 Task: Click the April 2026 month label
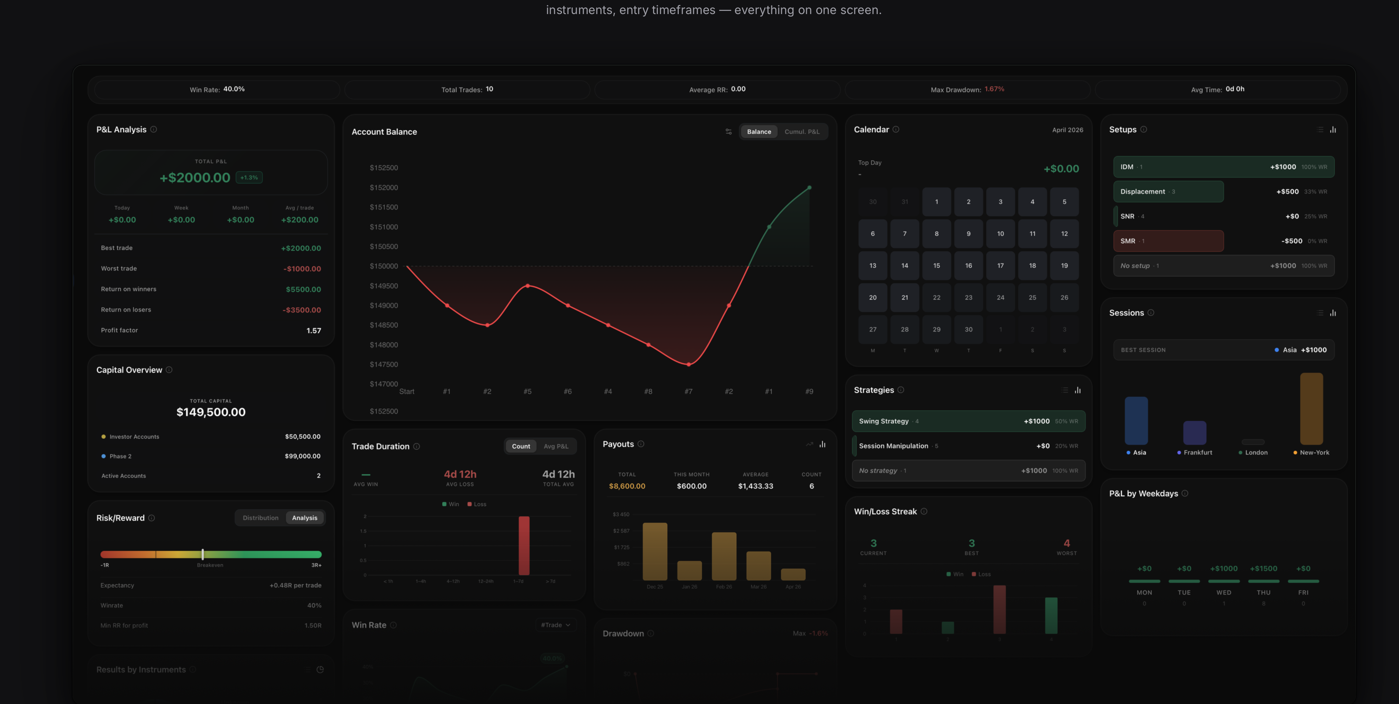pyautogui.click(x=1067, y=130)
